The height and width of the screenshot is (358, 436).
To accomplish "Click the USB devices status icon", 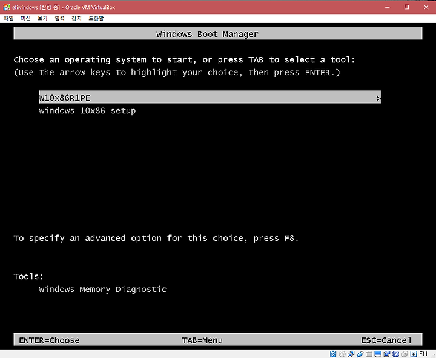I will (360, 354).
